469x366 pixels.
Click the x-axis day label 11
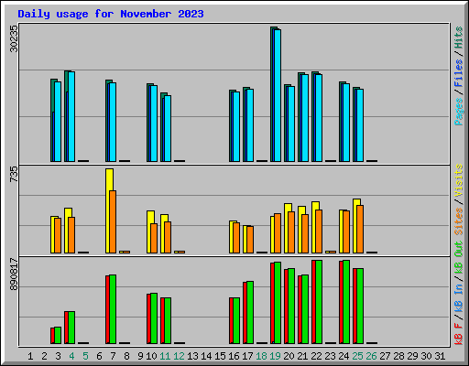[x=165, y=356]
